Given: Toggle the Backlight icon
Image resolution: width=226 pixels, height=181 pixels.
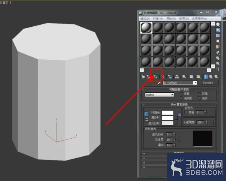Looking at the screenshot, I should point(218,30).
